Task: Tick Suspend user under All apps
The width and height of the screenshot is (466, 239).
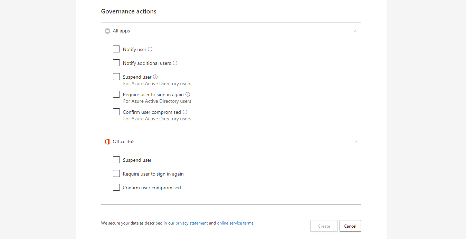Action: tap(116, 77)
